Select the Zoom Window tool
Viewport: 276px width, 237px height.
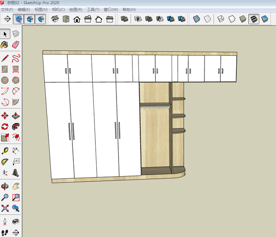click(16, 198)
